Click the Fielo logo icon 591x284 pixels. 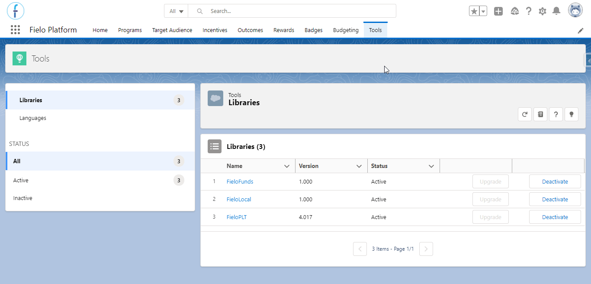16,11
